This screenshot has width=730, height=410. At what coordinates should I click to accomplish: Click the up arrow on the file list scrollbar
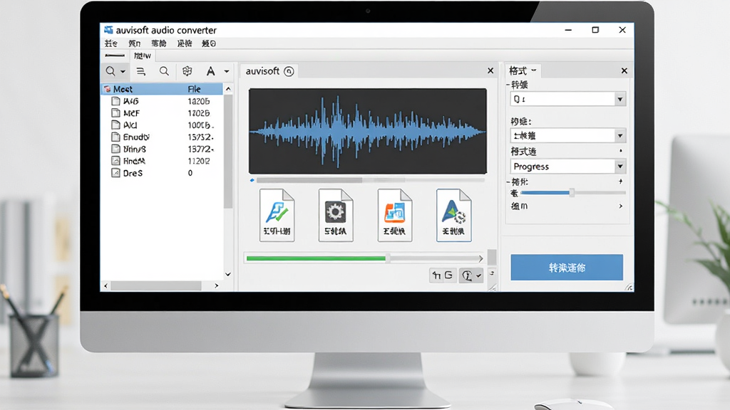pyautogui.click(x=228, y=89)
